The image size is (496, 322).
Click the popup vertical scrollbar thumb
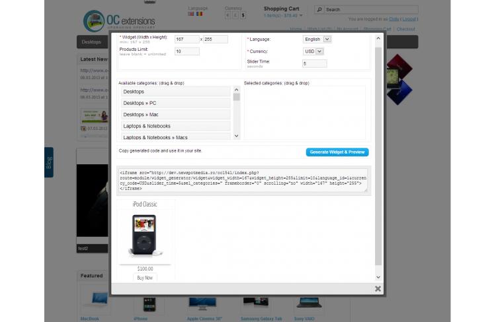(x=378, y=156)
